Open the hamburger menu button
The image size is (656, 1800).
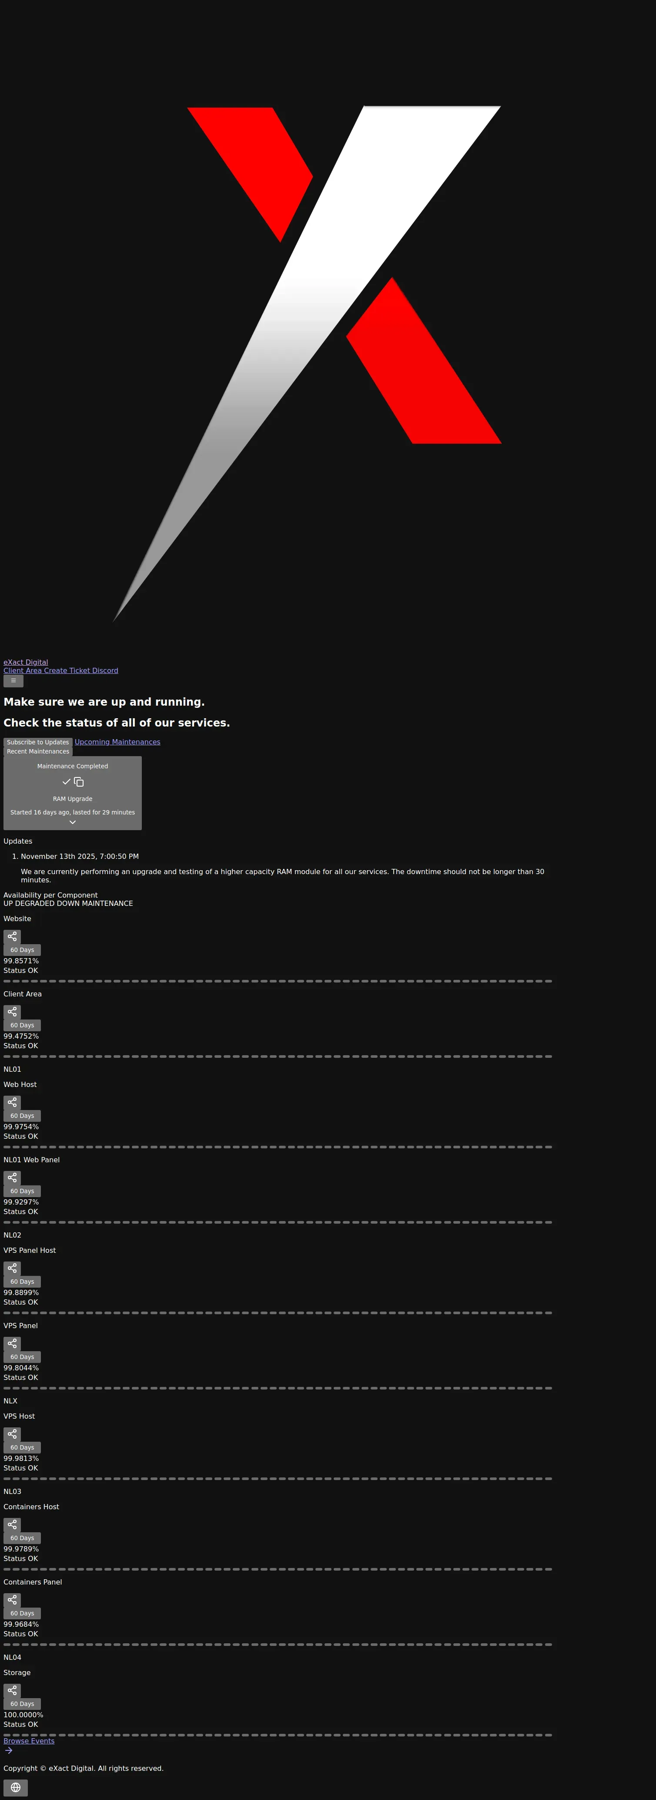click(x=13, y=680)
